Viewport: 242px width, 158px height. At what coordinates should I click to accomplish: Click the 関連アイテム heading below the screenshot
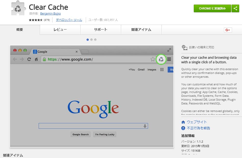(13, 155)
